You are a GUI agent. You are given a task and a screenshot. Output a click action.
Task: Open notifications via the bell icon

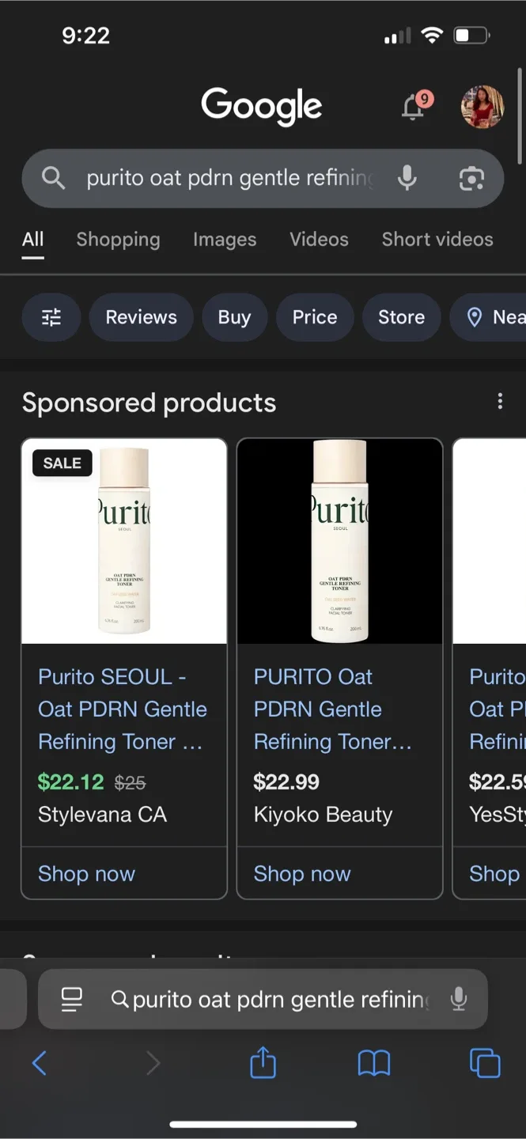412,106
